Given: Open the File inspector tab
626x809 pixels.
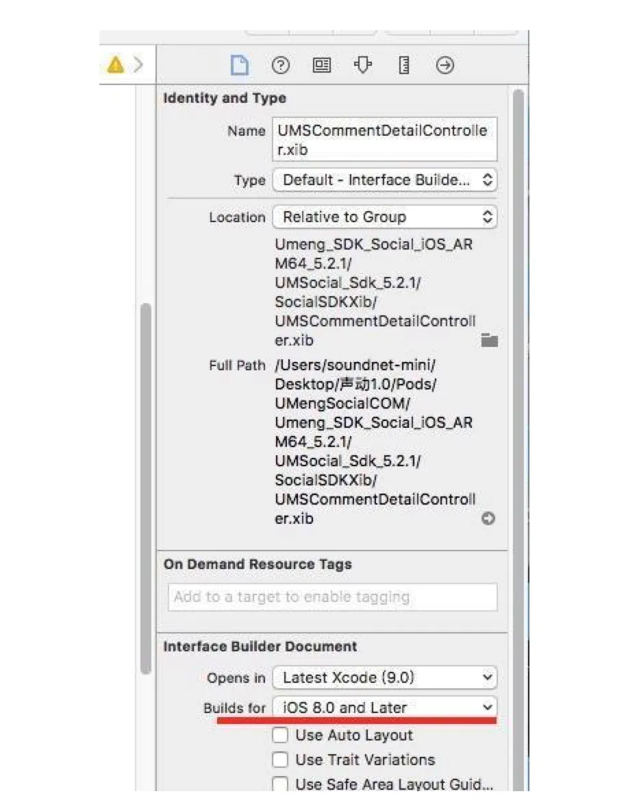Looking at the screenshot, I should [240, 66].
